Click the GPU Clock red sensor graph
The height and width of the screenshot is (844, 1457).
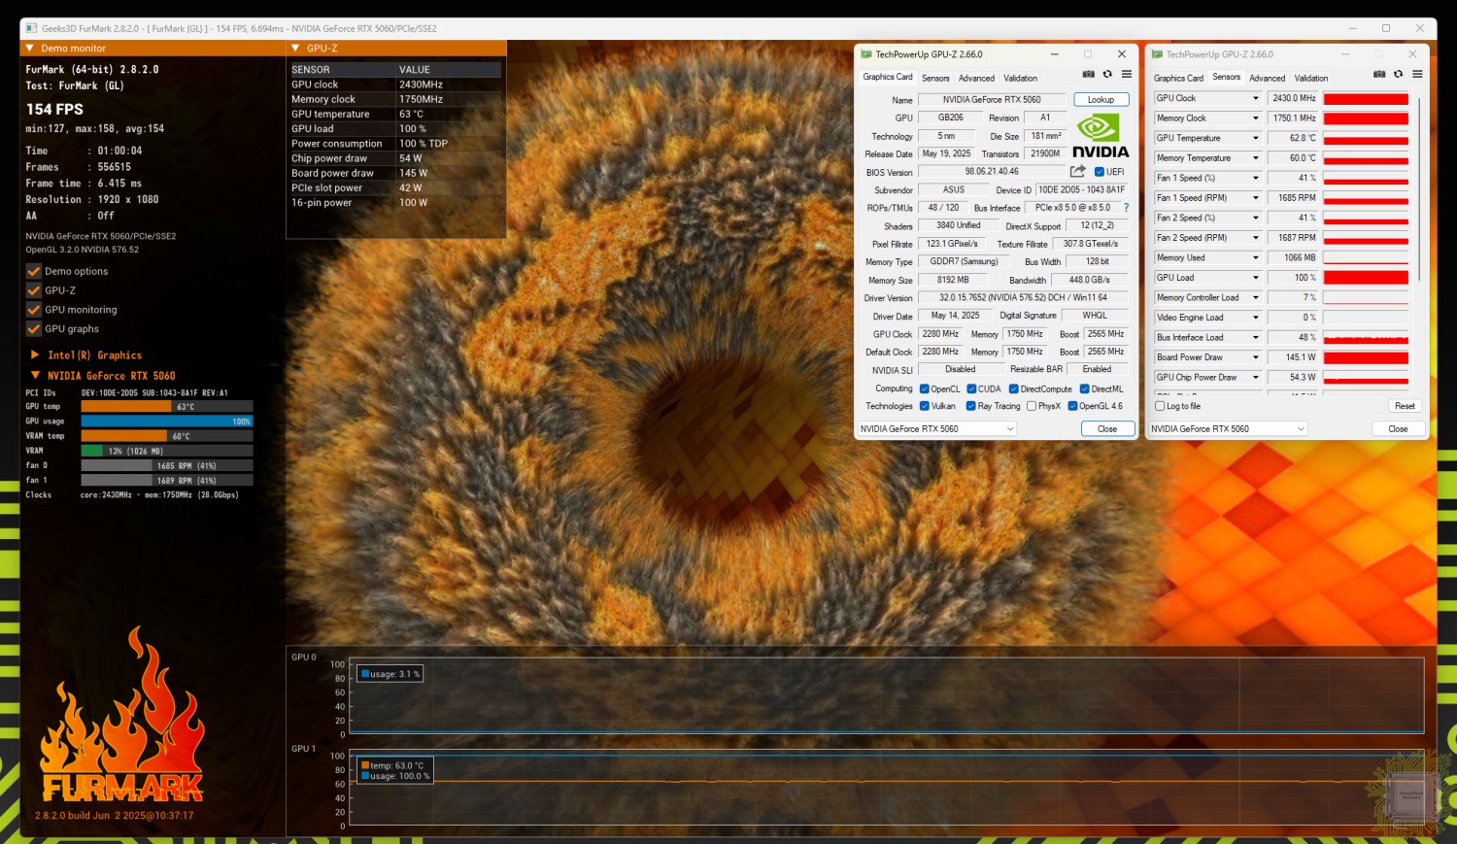click(1366, 98)
